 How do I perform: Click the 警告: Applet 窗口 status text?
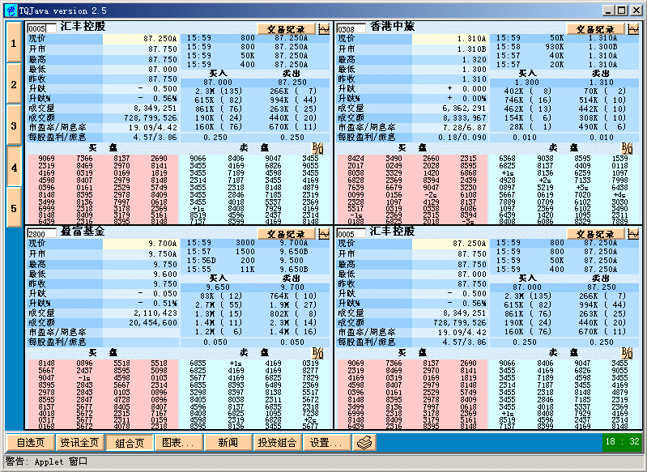point(47,461)
